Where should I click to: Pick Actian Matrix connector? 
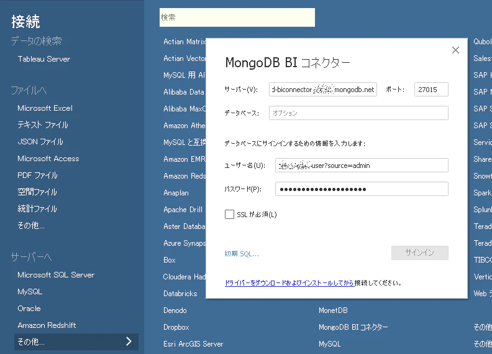[x=184, y=42]
